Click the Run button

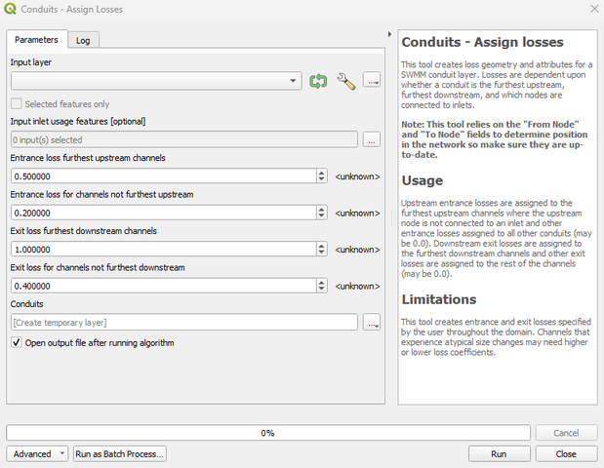(499, 453)
